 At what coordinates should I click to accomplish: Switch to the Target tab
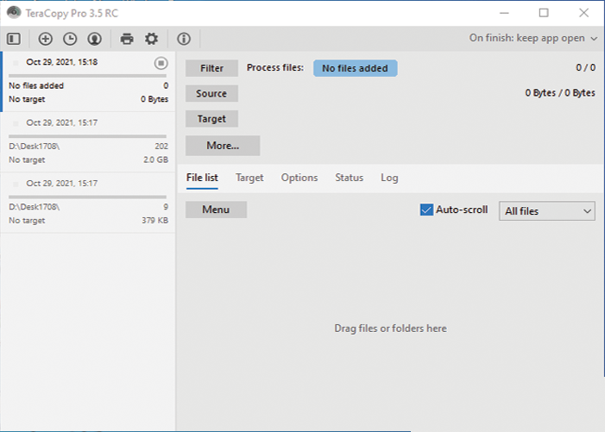coord(249,178)
